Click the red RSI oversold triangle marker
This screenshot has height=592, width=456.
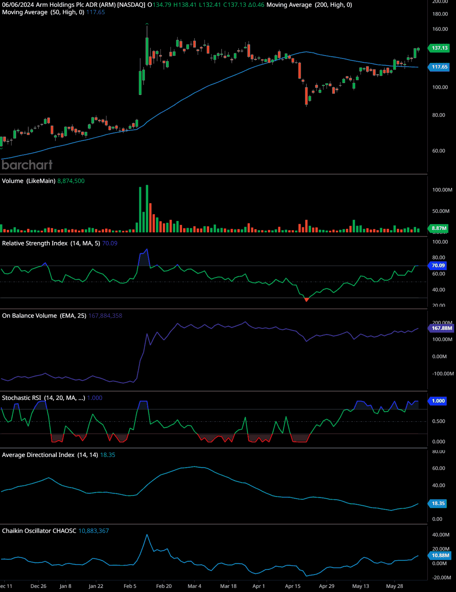[x=306, y=300]
